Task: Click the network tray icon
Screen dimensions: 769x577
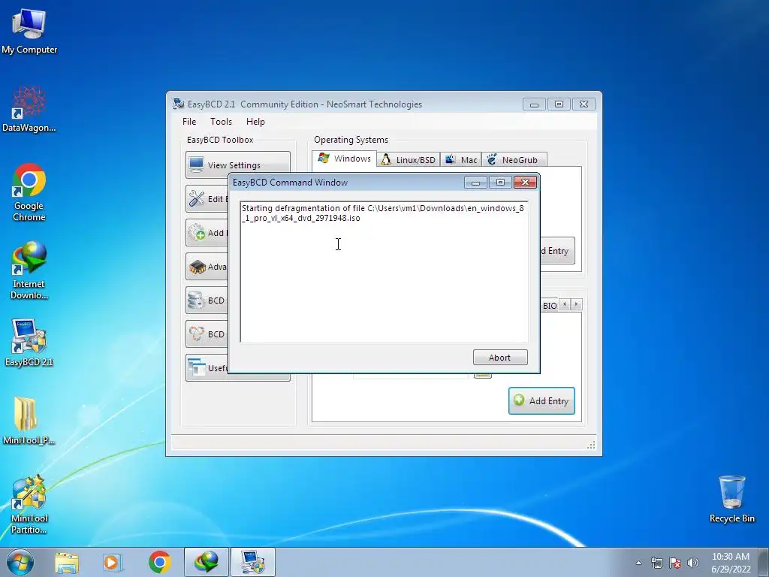Action: click(x=656, y=563)
